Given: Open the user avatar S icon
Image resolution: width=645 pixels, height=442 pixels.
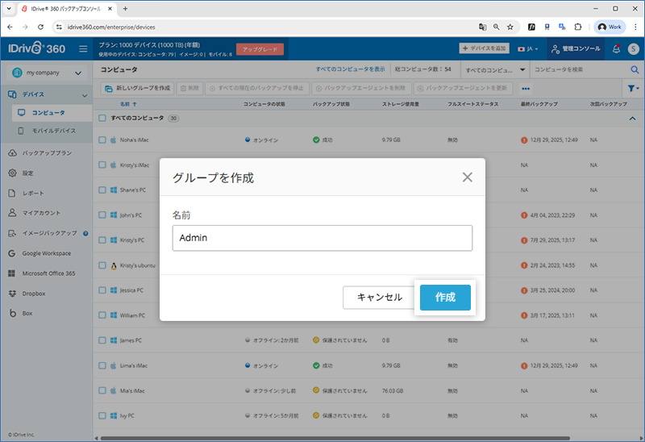Looking at the screenshot, I should (632, 49).
